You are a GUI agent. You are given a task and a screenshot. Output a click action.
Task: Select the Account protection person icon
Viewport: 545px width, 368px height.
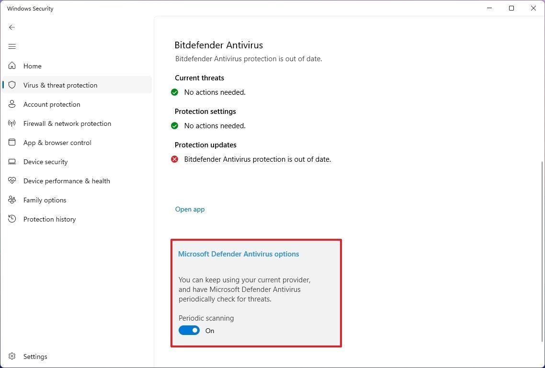tap(12, 104)
